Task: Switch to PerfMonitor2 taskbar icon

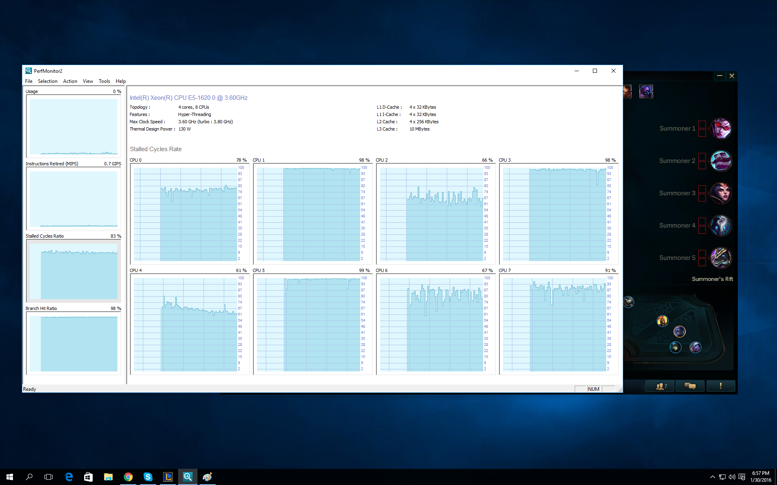Action: tap(187, 477)
